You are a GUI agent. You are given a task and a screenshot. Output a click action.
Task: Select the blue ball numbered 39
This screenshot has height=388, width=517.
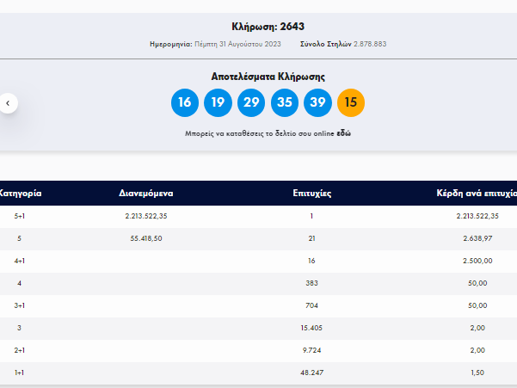tap(317, 102)
